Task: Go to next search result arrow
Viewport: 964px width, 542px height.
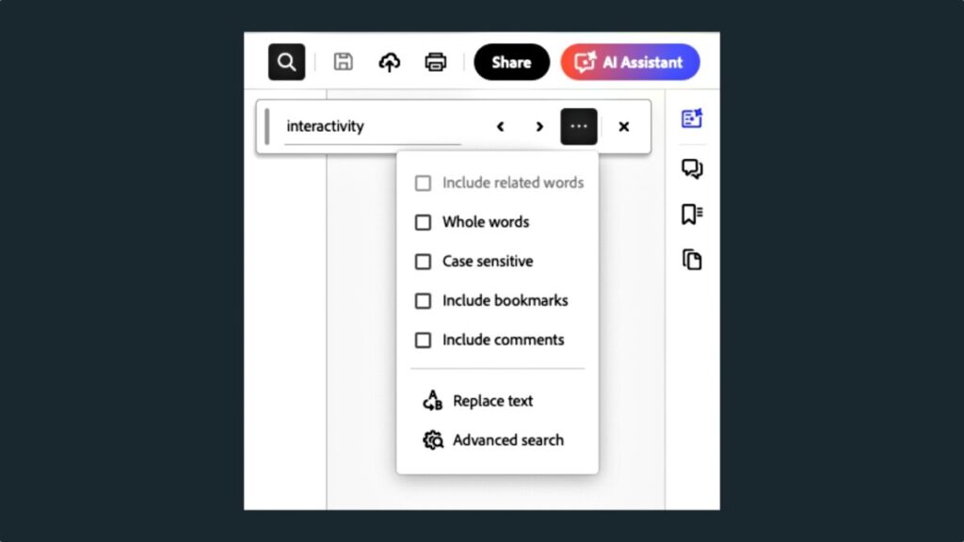Action: (539, 127)
